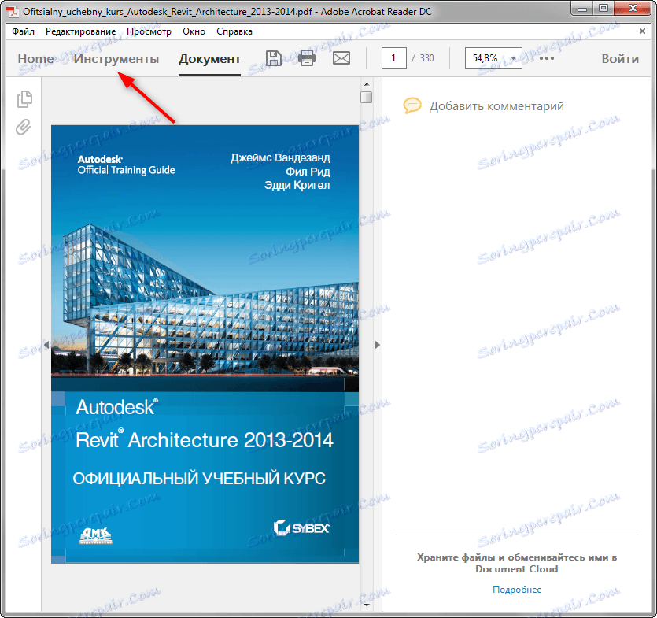Click the Document Cloud promo text
The image size is (657, 618).
click(517, 563)
